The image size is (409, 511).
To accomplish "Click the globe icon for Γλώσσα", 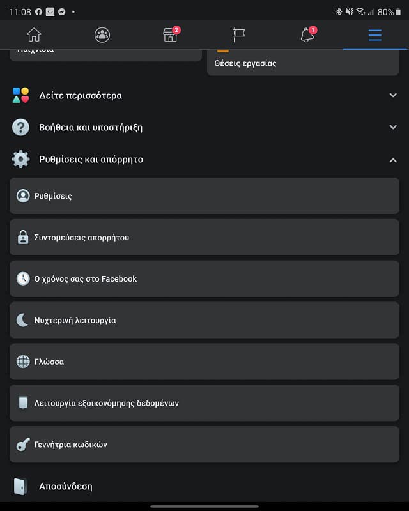I will pos(23,362).
